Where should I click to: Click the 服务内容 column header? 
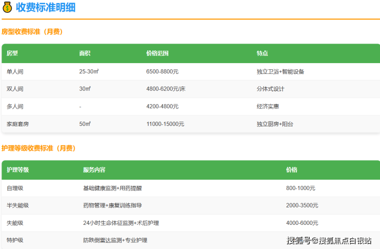coord(94,170)
